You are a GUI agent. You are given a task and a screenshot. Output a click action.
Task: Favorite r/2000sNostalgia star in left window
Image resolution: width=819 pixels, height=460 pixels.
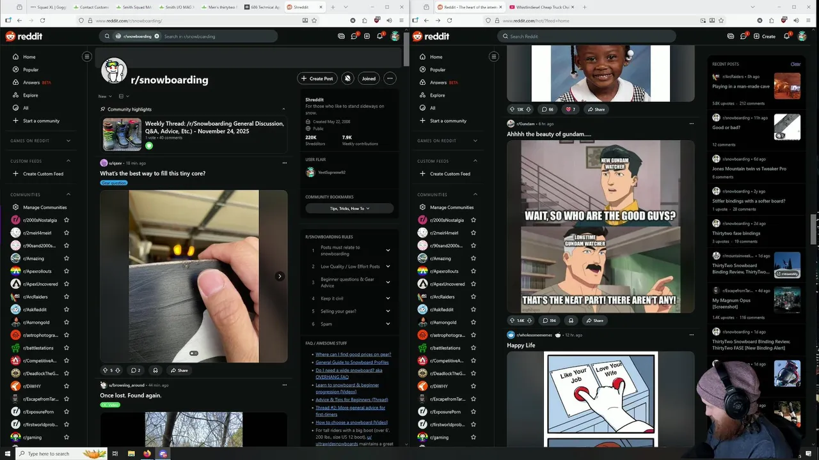(67, 220)
